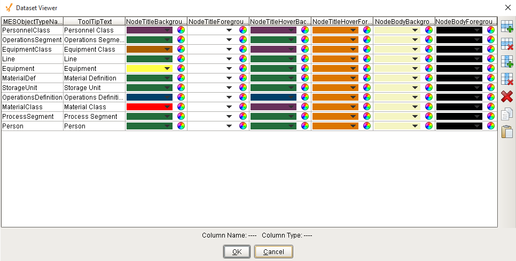Expand the red MaterialClass NodeTitleBackground dropdown
Viewport: 516px width, 261px height.
(x=167, y=107)
